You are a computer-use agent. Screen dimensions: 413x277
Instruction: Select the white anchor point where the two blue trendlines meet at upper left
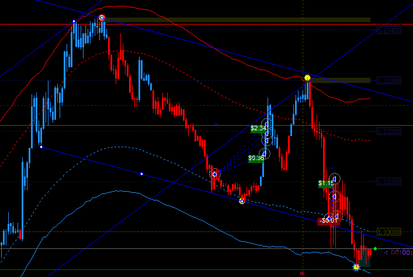[x=74, y=22]
